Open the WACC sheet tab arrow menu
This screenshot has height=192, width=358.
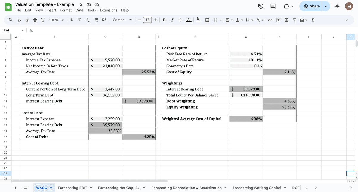(51, 188)
